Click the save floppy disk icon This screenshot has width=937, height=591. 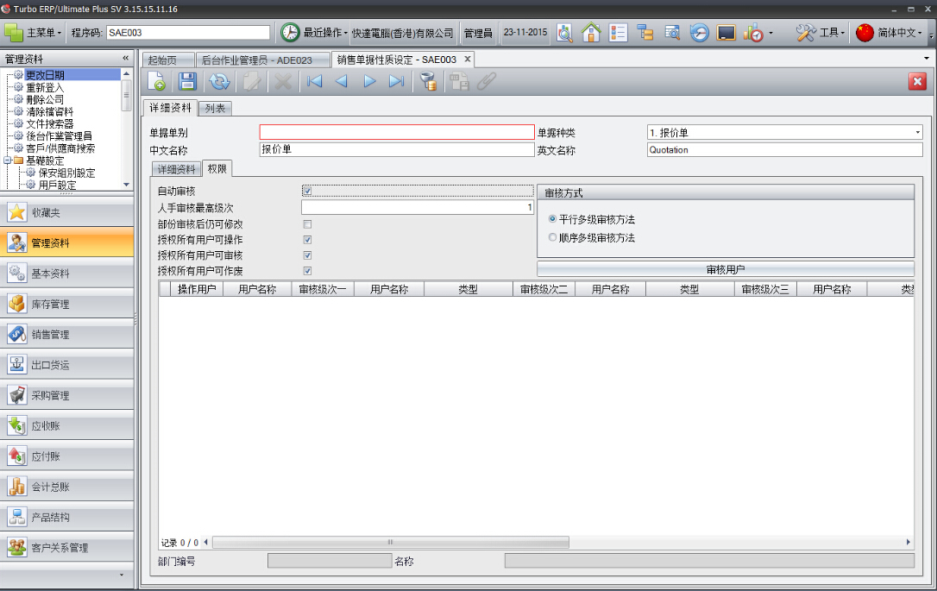[x=187, y=81]
